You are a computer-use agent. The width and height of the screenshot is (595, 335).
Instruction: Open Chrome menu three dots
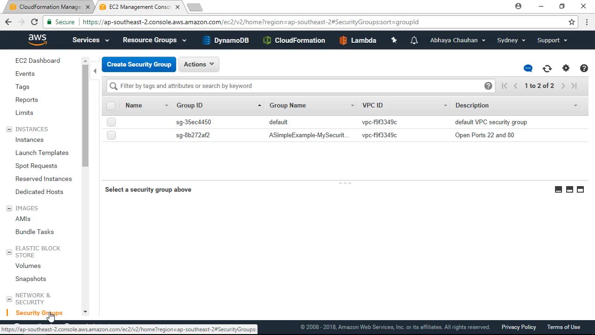click(587, 22)
